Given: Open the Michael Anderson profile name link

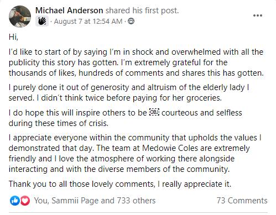Looking at the screenshot, I should click(x=69, y=11).
